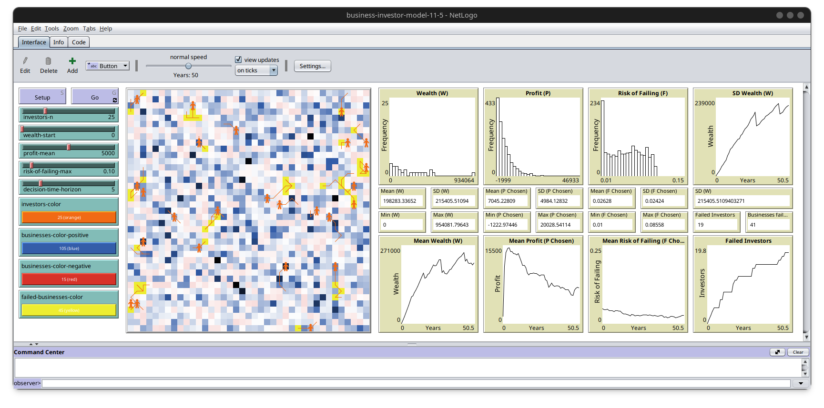Click the observer command input field
Viewport: 824px width, 408px height.
click(416, 383)
